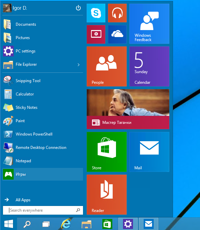Click the Igor D. user name
The width and height of the screenshot is (200, 230).
20,8
